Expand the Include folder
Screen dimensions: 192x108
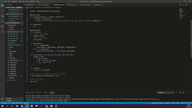coord(11,47)
